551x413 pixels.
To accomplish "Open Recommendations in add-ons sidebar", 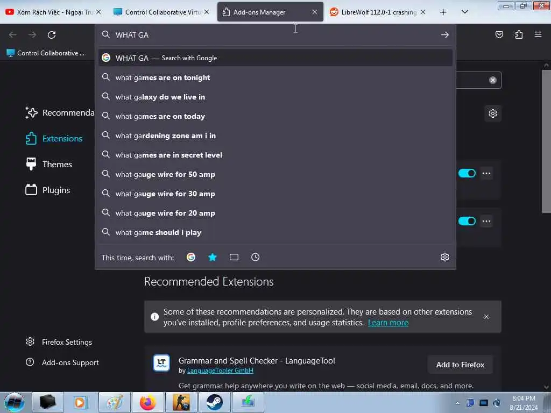I will click(x=60, y=113).
